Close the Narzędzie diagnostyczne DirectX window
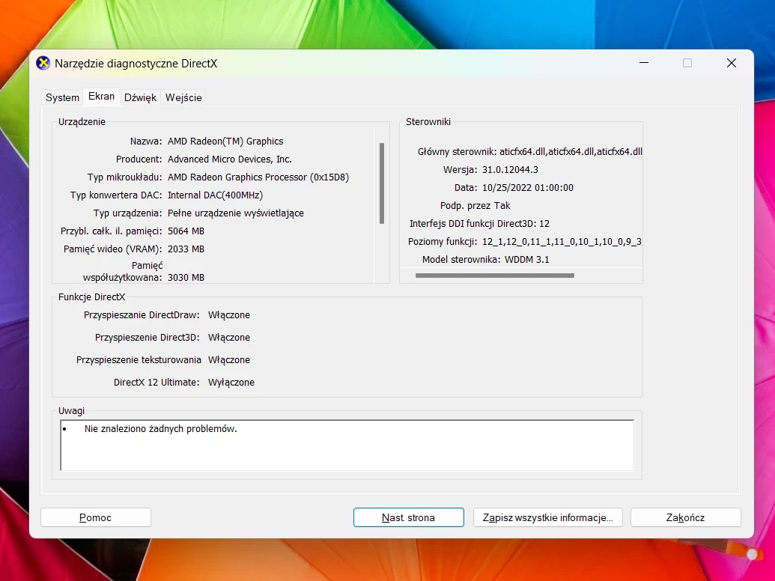775x581 pixels. [x=731, y=63]
